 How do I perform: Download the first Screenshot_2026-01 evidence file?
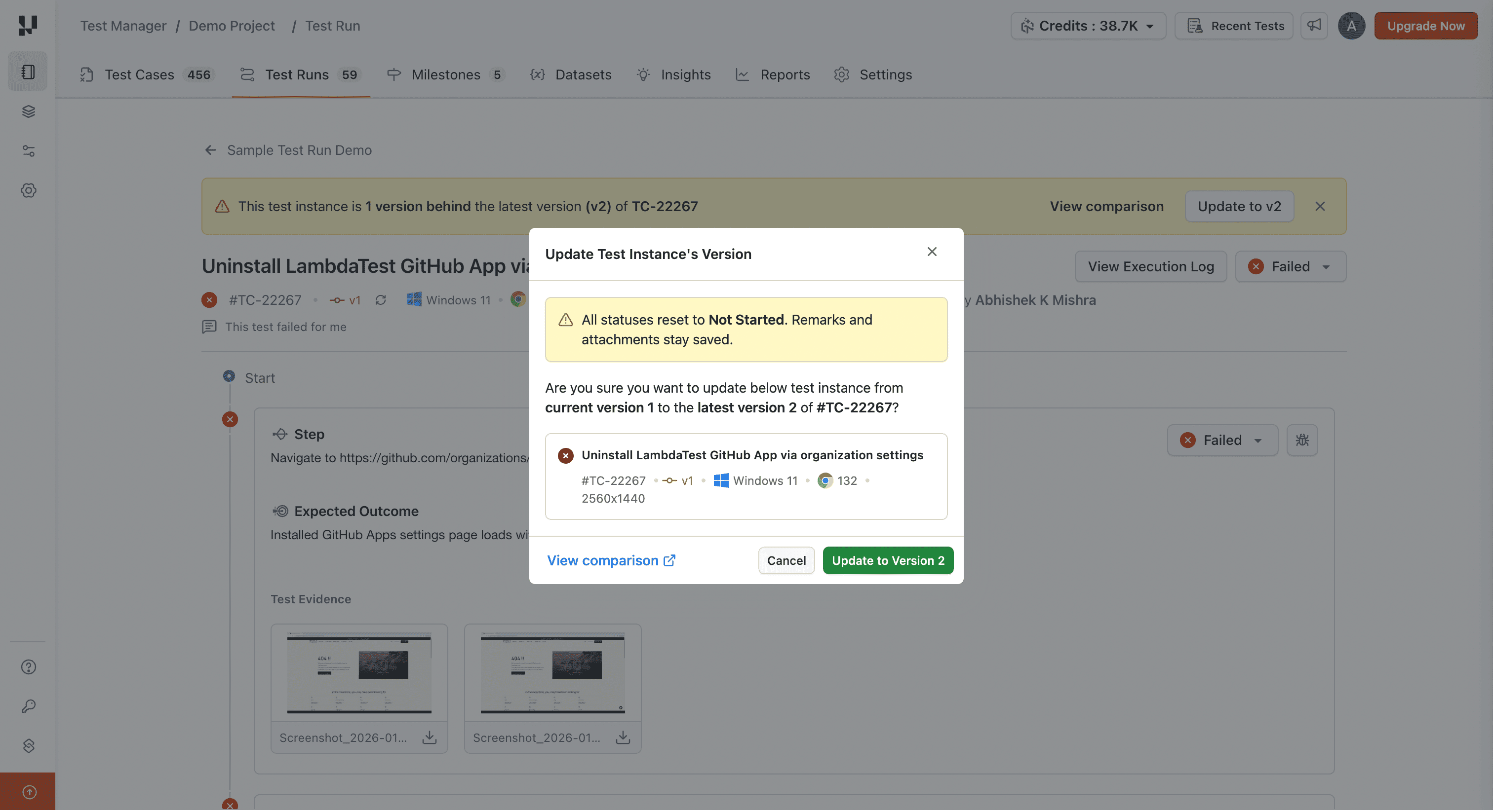430,737
